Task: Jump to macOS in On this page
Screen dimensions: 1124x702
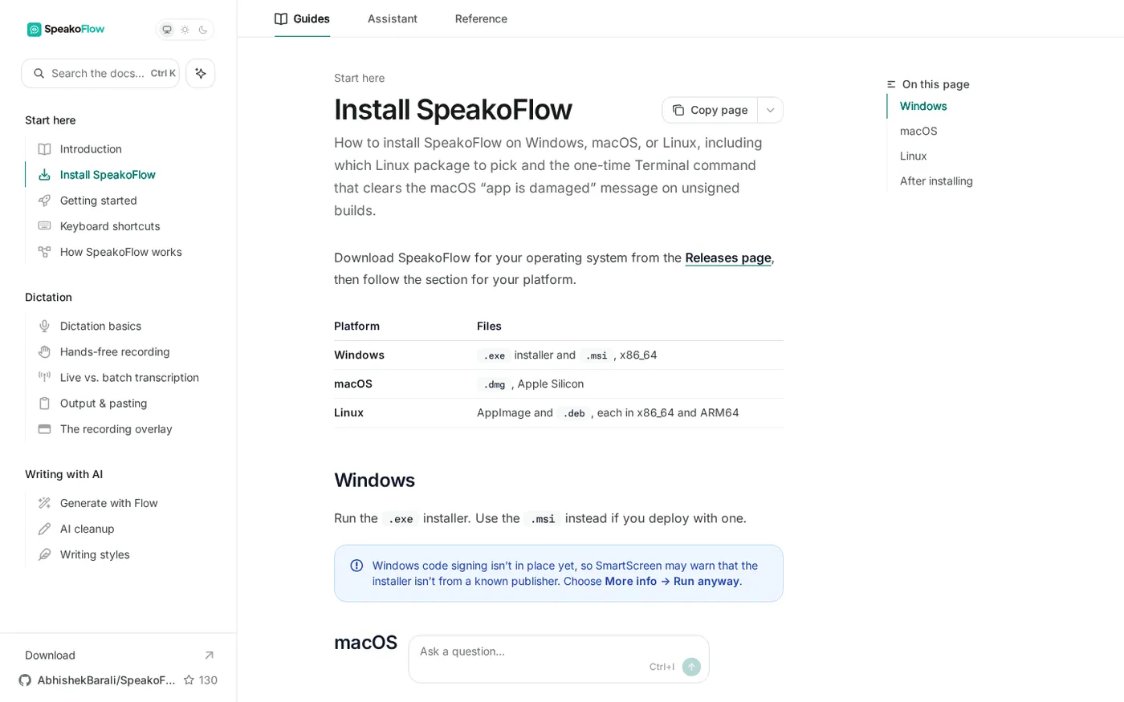Action: tap(918, 131)
